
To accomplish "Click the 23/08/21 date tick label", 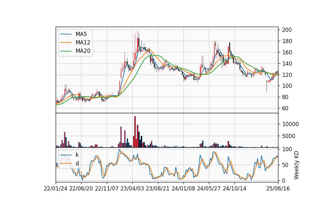I will point(158,189).
